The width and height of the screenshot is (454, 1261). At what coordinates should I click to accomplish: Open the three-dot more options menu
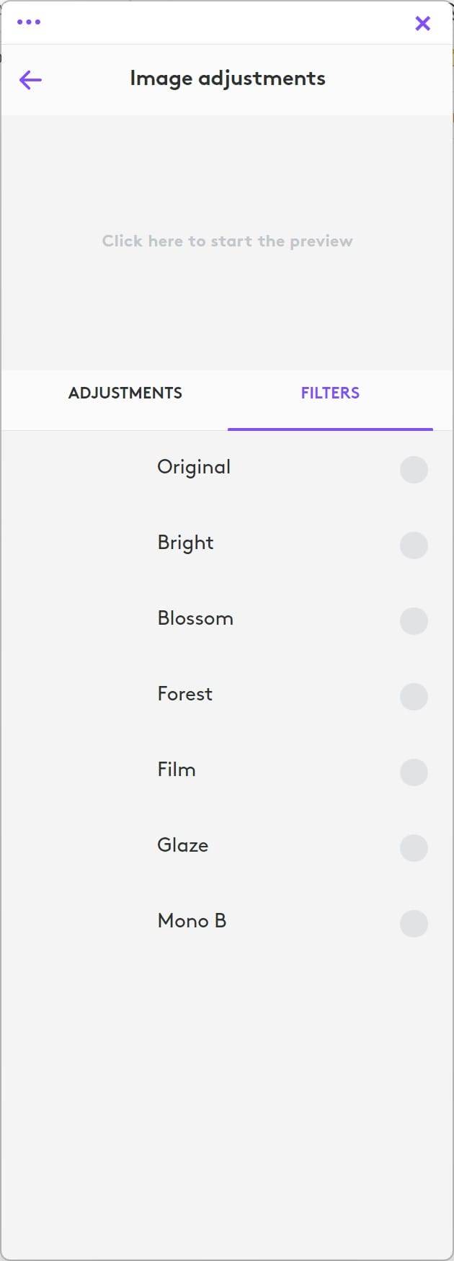[x=29, y=22]
